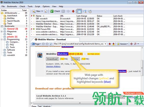Click the scheduled check clock icon
This screenshot has height=107, width=144.
[90, 12]
